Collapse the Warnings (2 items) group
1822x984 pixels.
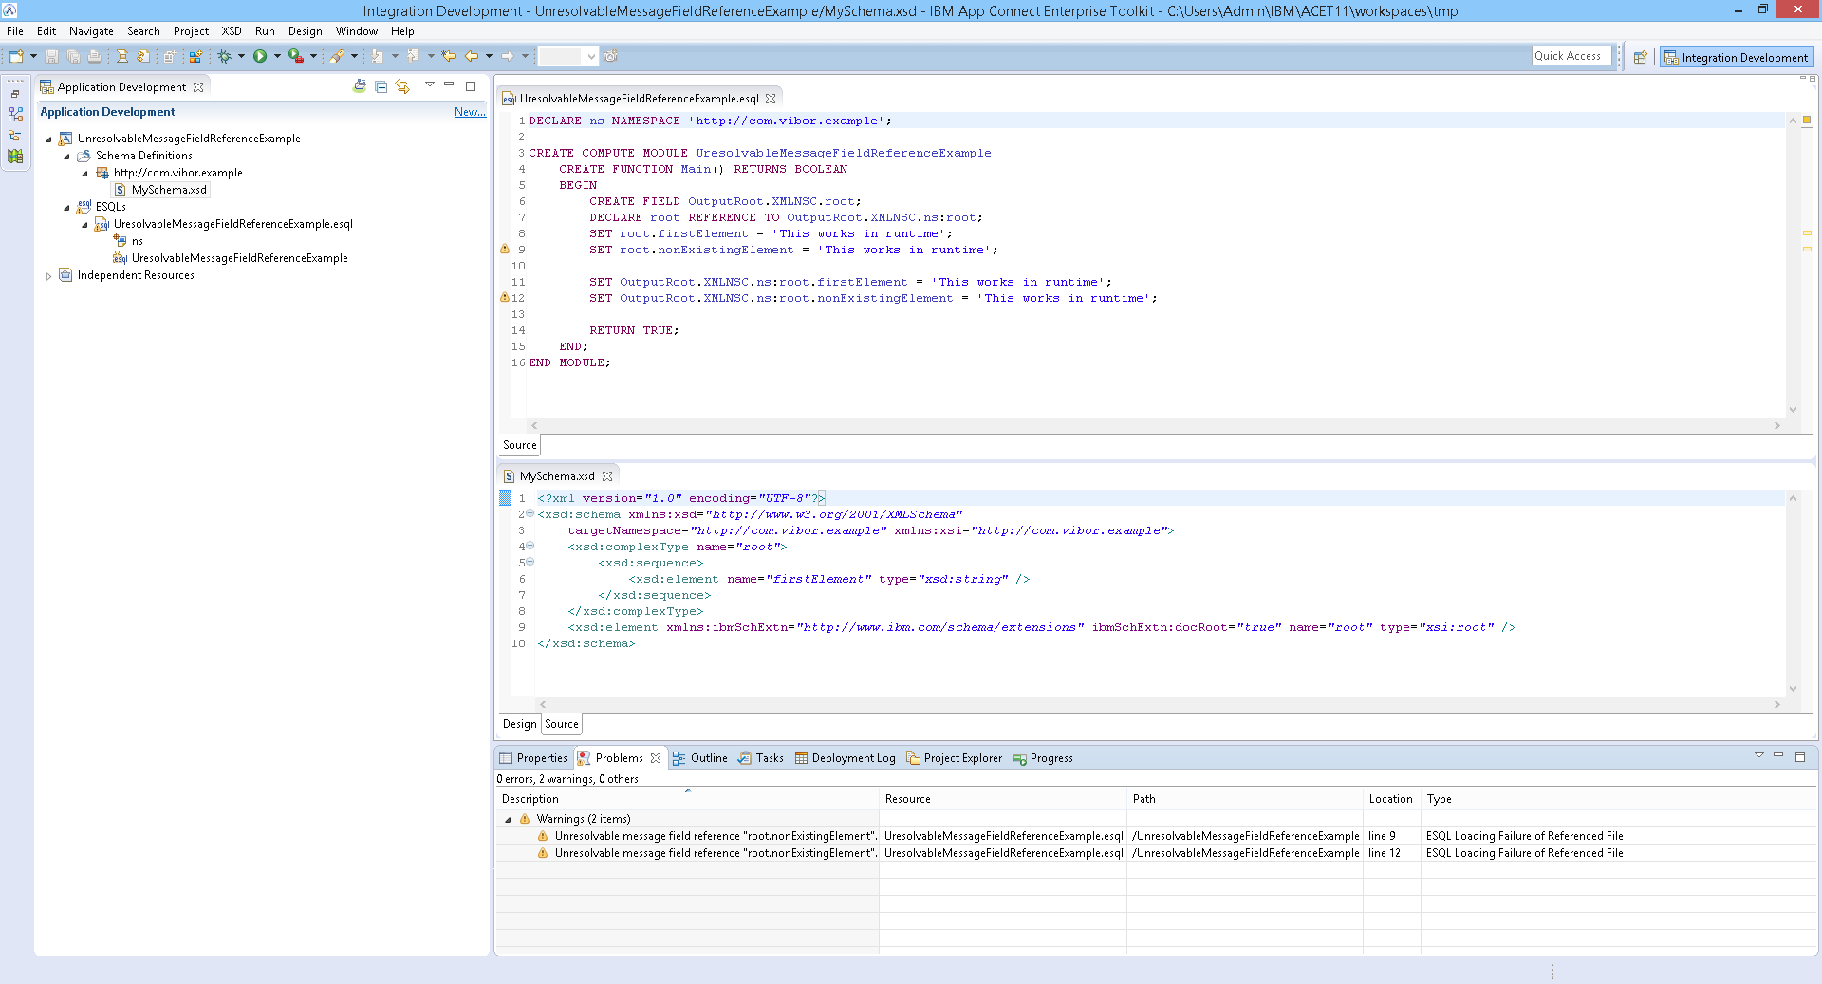[x=508, y=820]
